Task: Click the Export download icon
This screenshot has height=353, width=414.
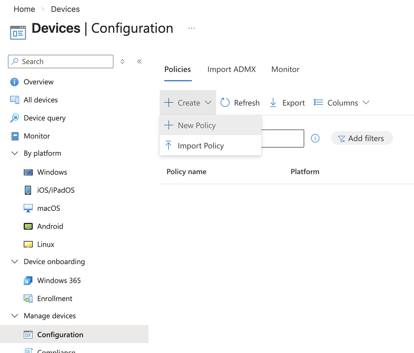Action: click(273, 102)
